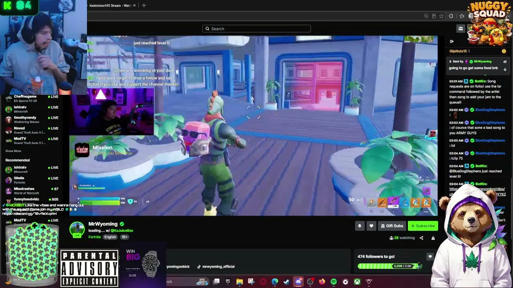Click the Recommended section heading
The image size is (513, 288).
point(18,160)
